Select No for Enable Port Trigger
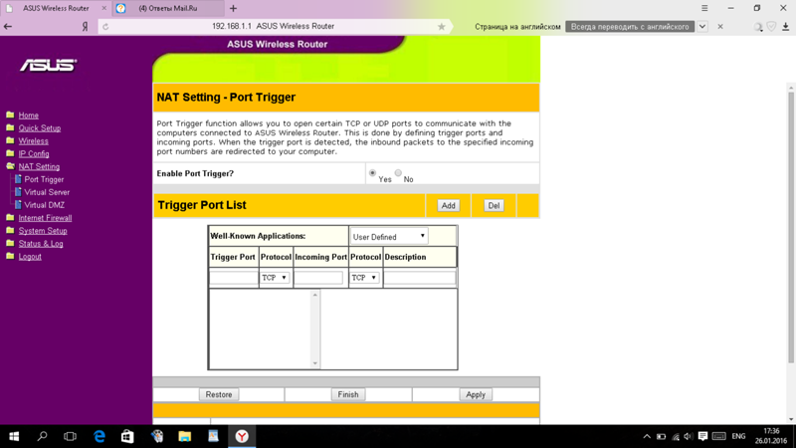This screenshot has height=448, width=796. click(398, 173)
